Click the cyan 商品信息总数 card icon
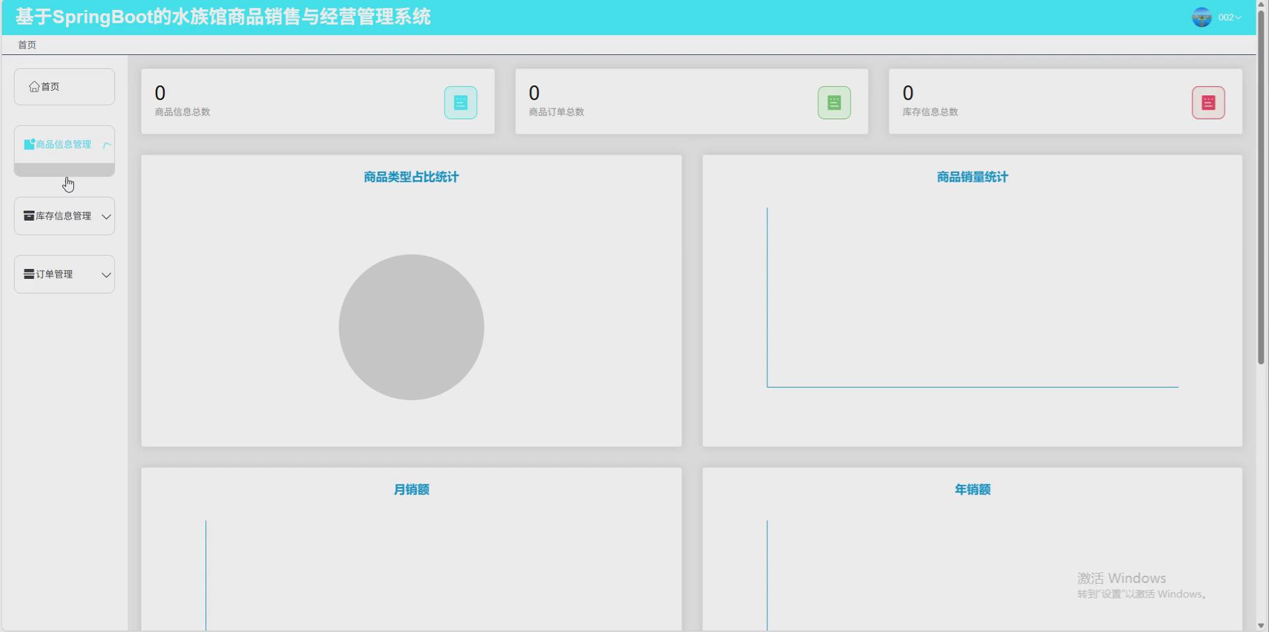Image resolution: width=1269 pixels, height=632 pixels. pos(461,102)
